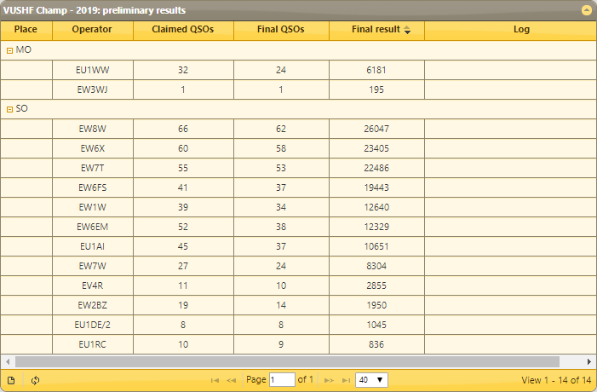Screen dimensions: 597x392
Task: Open the rows per page dropdown
Action: click(x=371, y=380)
